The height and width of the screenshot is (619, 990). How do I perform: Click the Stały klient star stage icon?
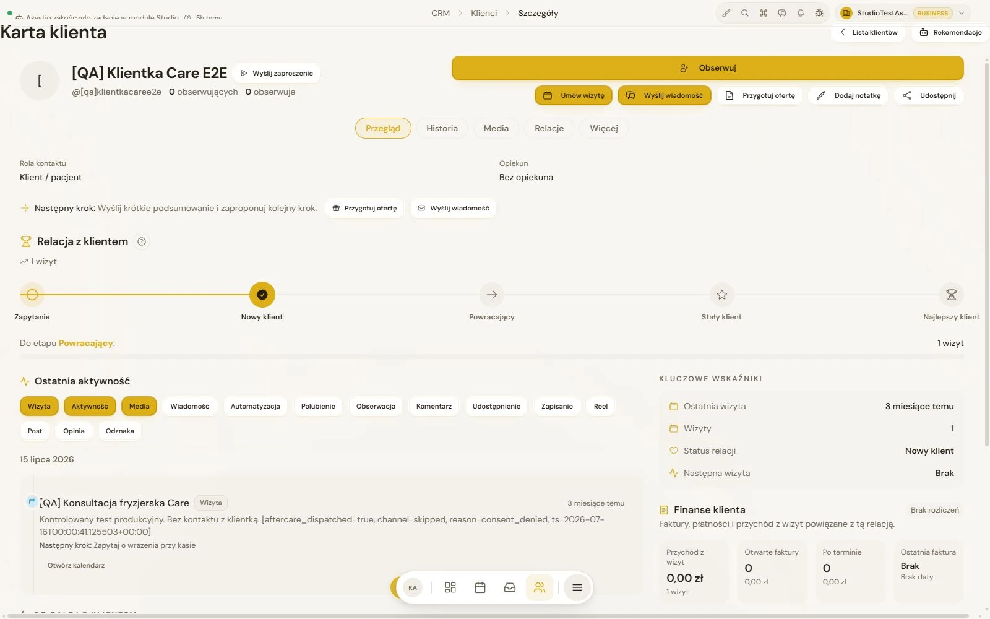tap(721, 295)
